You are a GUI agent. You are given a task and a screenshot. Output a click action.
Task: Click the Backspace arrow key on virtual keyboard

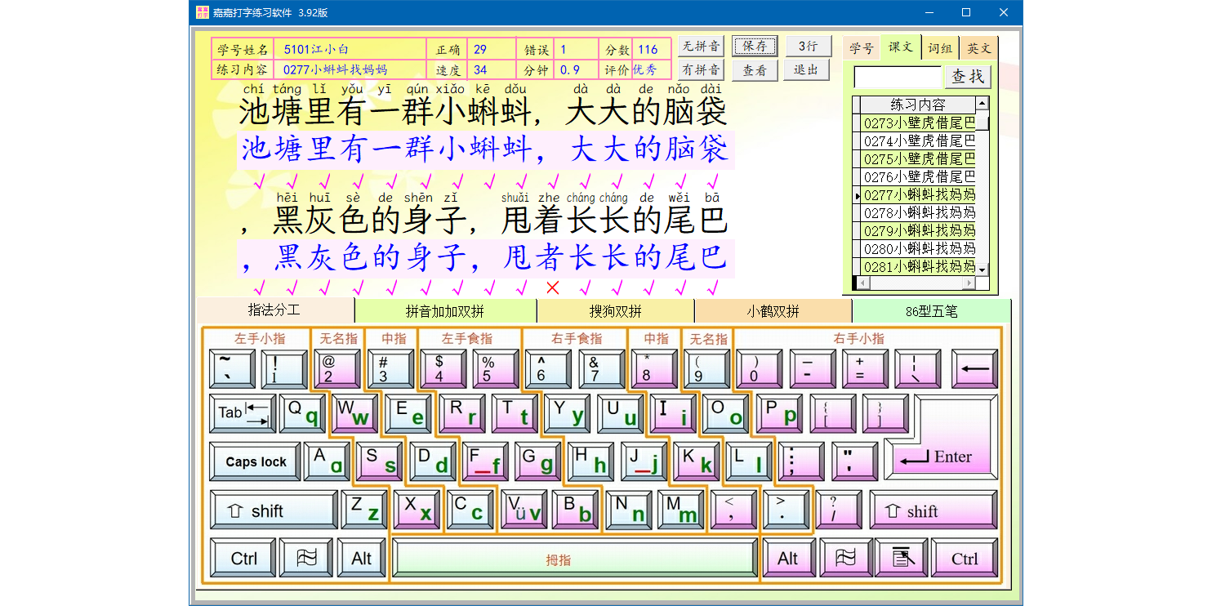coord(974,369)
